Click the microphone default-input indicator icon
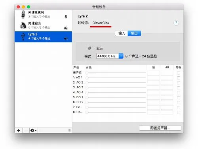198x149 pixels. pos(66,17)
